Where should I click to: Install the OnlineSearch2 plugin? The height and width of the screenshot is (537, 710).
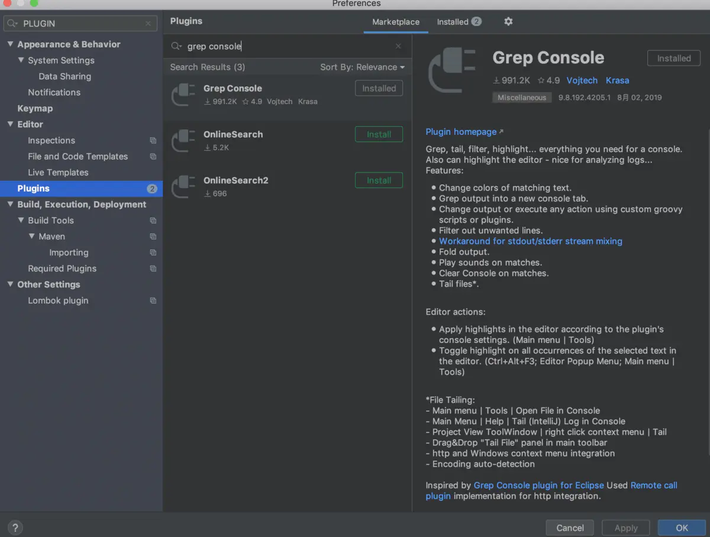coord(379,180)
